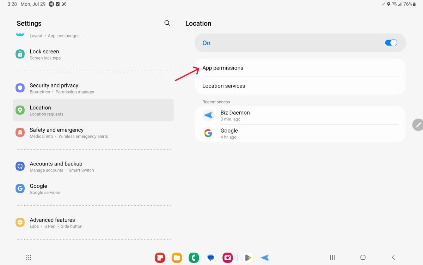Open Google Messages from the taskbar
423x265 pixels.
click(210, 257)
